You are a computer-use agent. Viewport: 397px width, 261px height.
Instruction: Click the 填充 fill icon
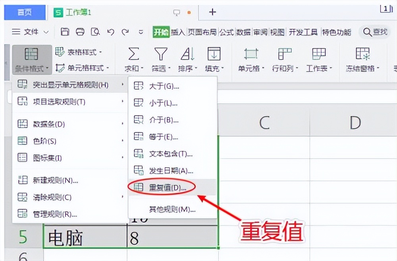pos(214,54)
